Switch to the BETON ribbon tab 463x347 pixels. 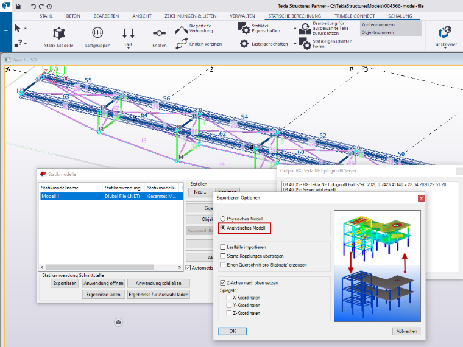pyautogui.click(x=73, y=16)
